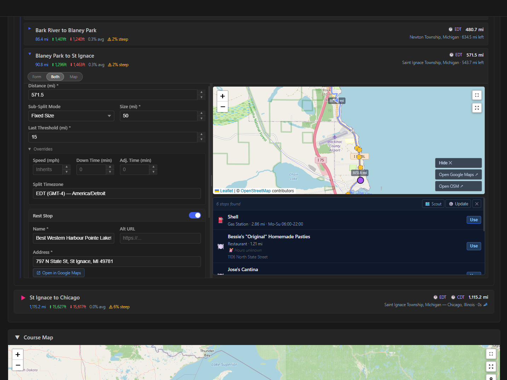Close the stops found panel

point(477,204)
